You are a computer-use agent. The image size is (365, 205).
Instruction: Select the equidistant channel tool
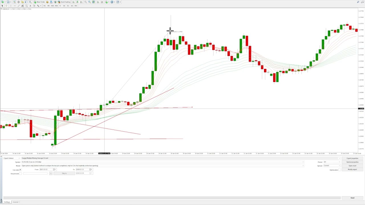23,6
